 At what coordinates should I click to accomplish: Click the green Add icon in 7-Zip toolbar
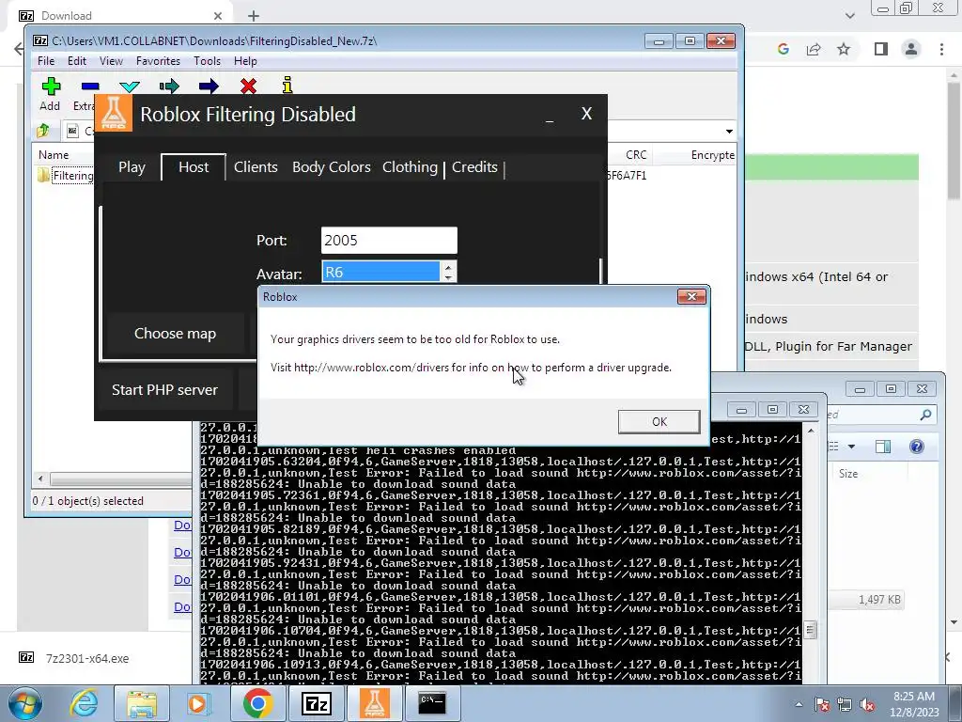[x=51, y=86]
